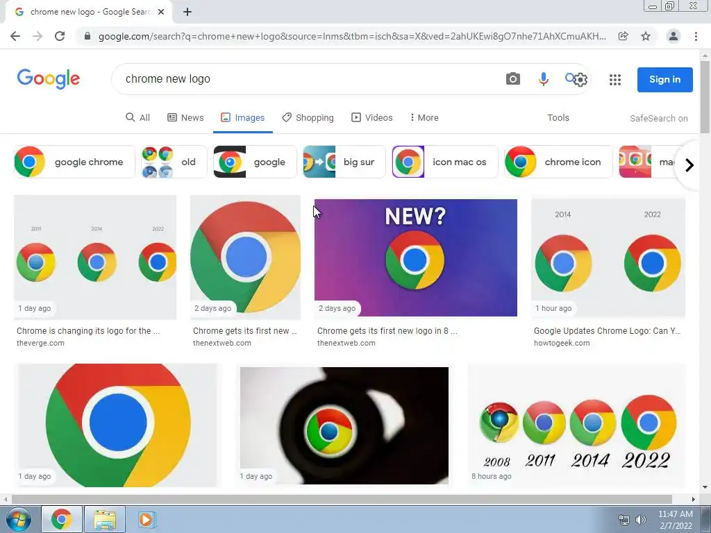The width and height of the screenshot is (711, 533).
Task: Switch to the News tab
Action: tap(185, 117)
